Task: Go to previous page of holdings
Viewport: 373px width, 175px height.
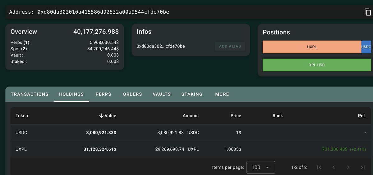Action: point(334,168)
